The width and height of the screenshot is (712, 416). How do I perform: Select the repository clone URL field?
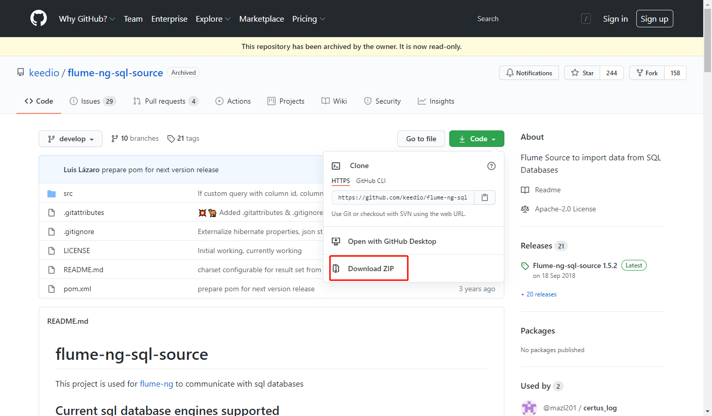coord(402,197)
